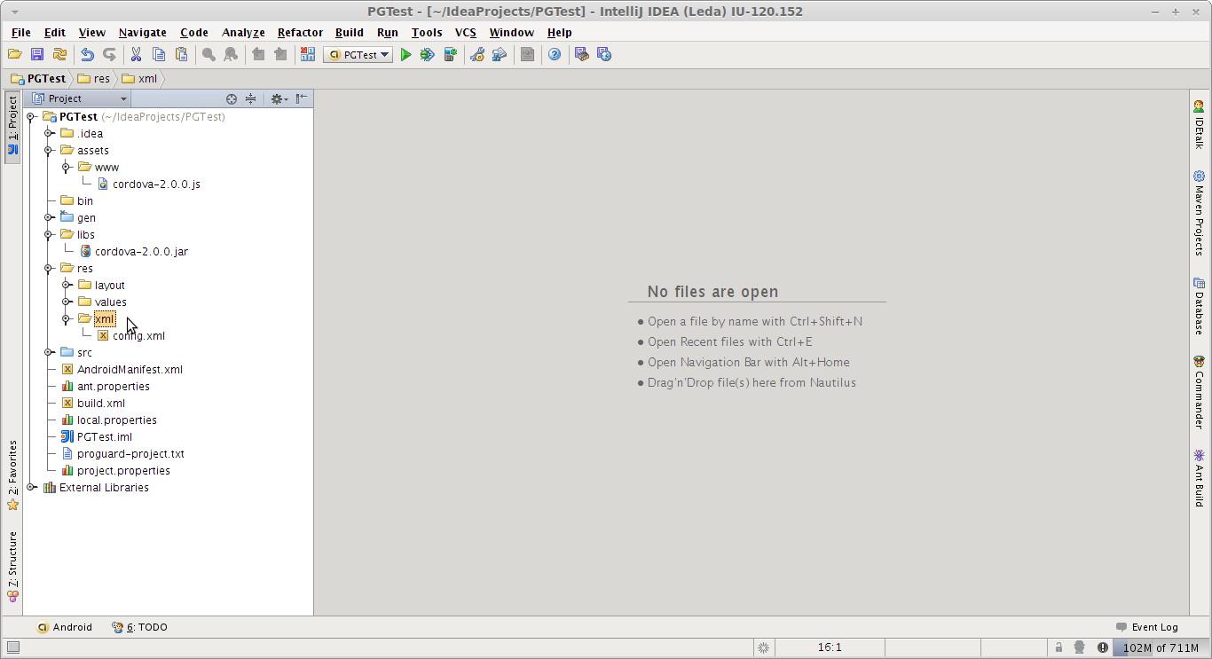Click the memory usage indicator 102M of 711M
Screen dimensions: 1212x659
pos(1161,647)
